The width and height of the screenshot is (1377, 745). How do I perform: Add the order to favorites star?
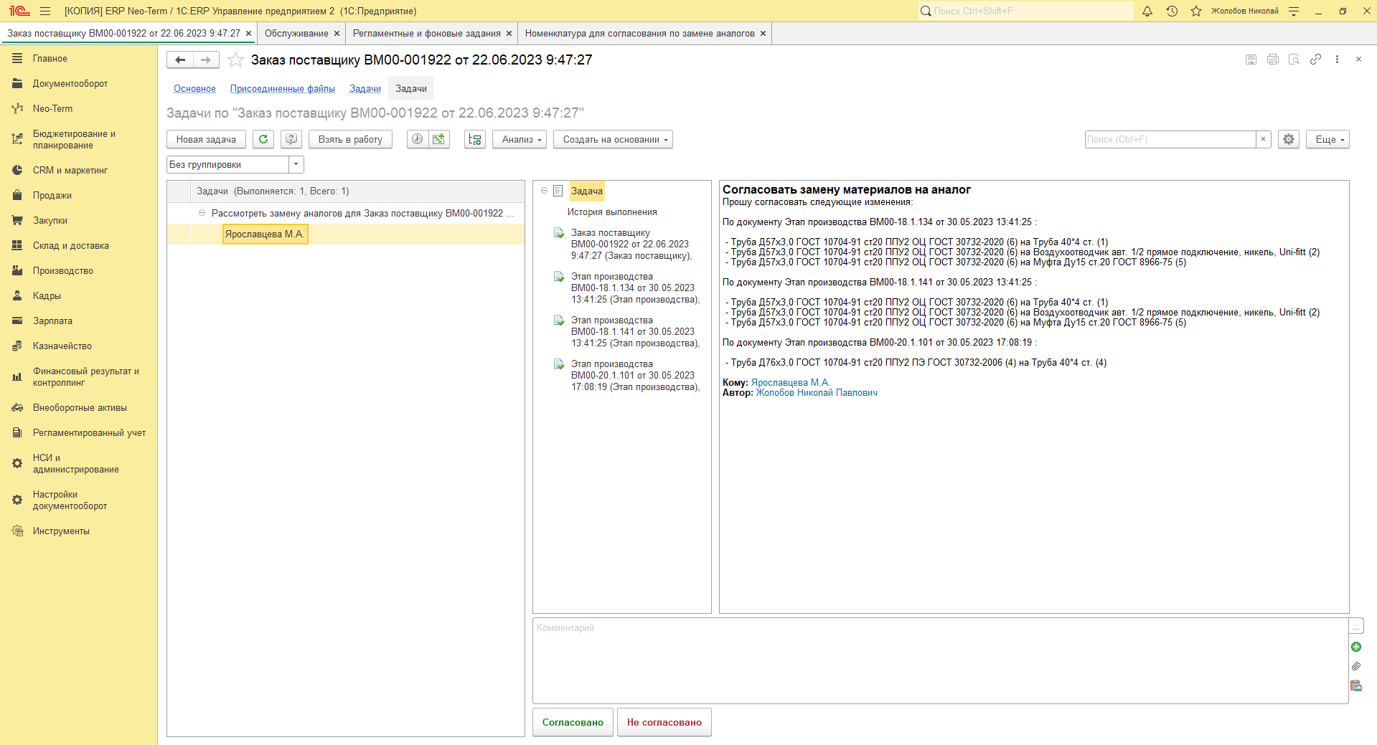tap(235, 60)
